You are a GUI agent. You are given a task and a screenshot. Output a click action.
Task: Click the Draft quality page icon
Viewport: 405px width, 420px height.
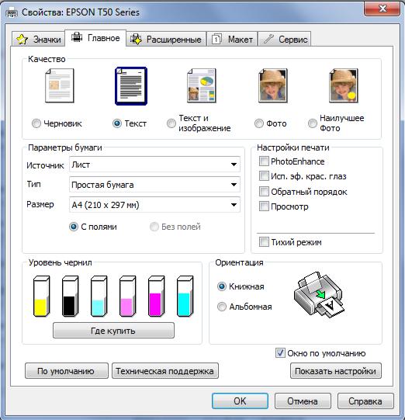pyautogui.click(x=60, y=85)
